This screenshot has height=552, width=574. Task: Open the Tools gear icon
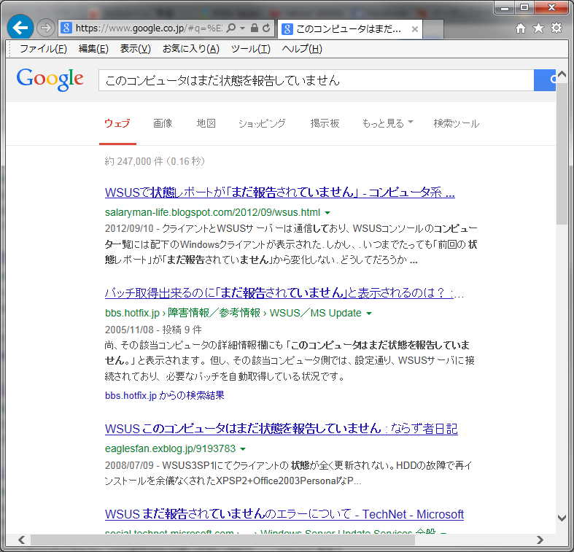point(556,28)
